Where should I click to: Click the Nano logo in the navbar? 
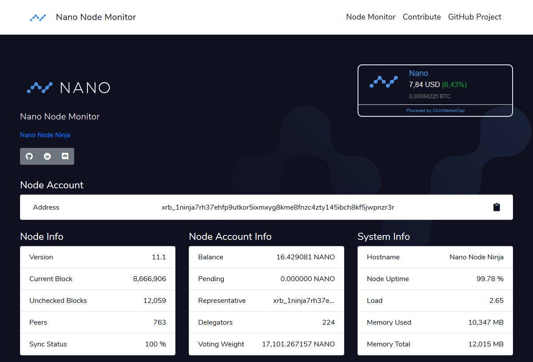click(x=38, y=17)
